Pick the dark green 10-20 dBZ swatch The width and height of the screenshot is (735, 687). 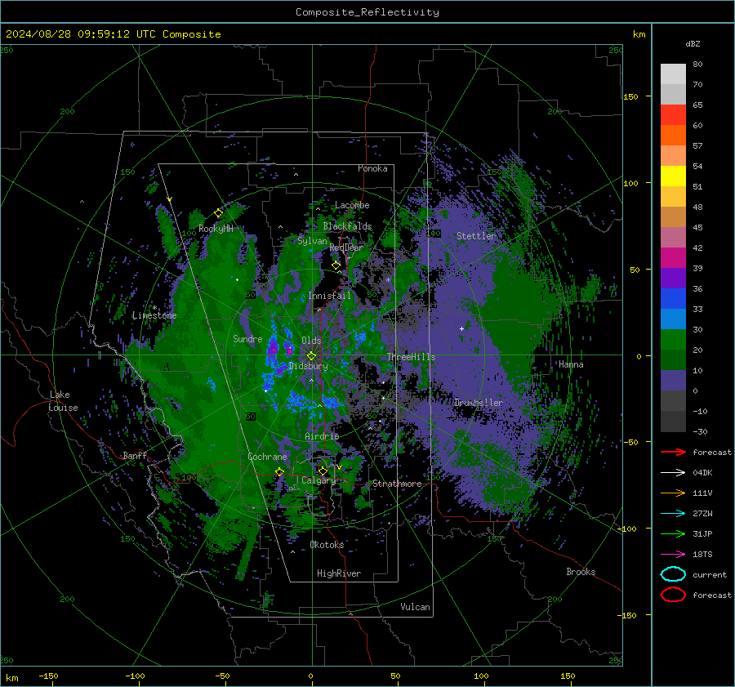click(x=673, y=359)
